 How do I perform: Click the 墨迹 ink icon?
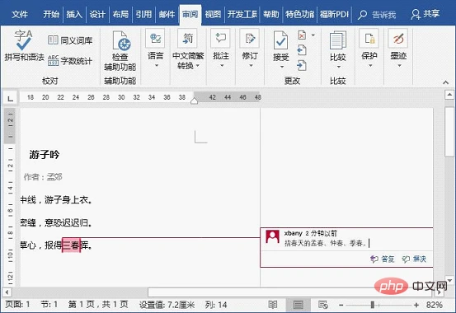398,38
